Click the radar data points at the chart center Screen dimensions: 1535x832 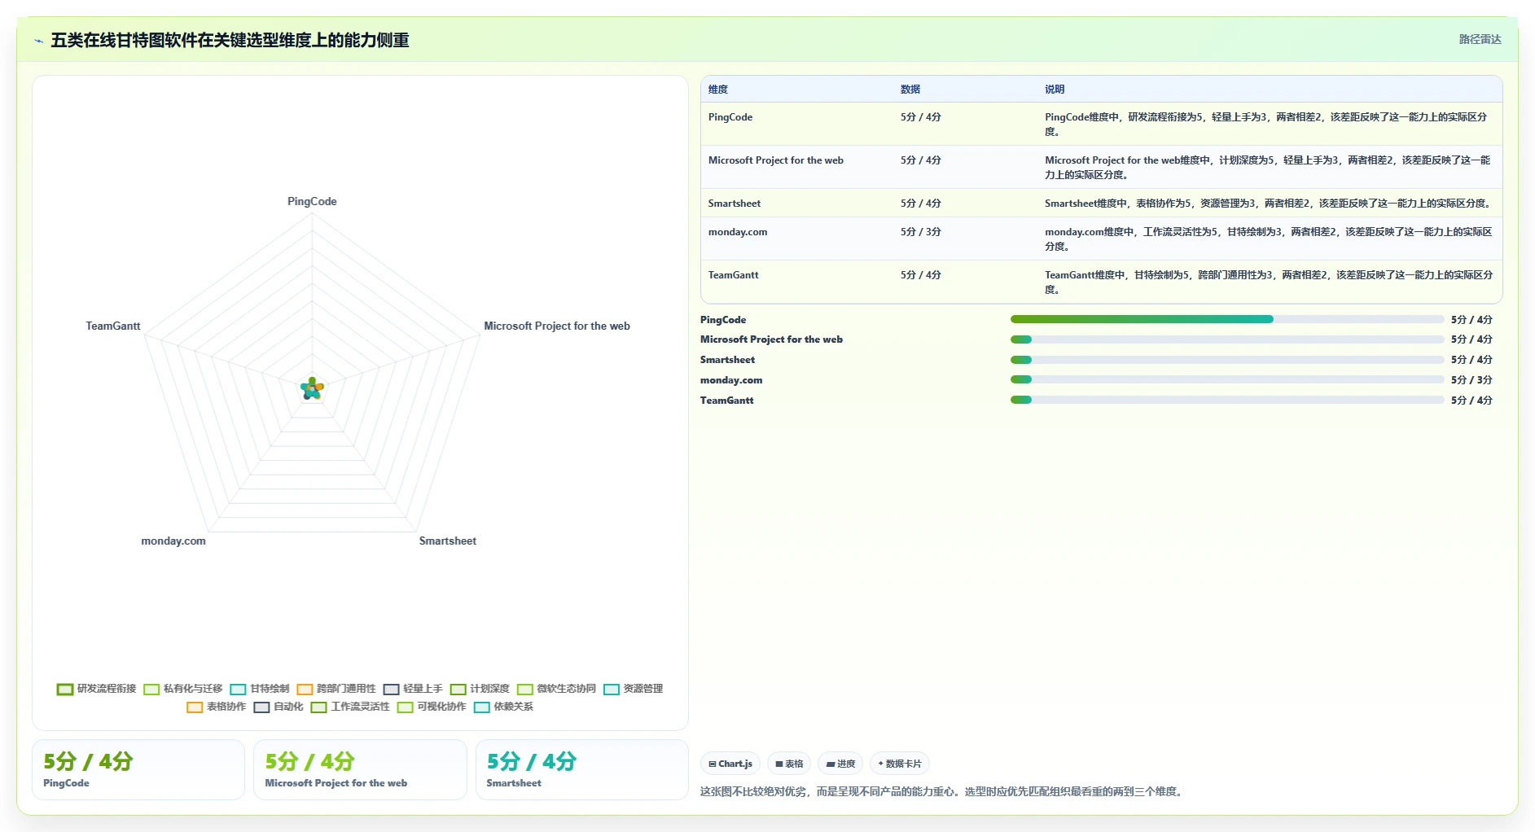pos(312,388)
